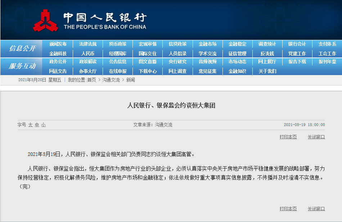Click 文章来源: 沟通交流 text
The width and height of the screenshot is (342, 222).
pyautogui.click(x=153, y=125)
